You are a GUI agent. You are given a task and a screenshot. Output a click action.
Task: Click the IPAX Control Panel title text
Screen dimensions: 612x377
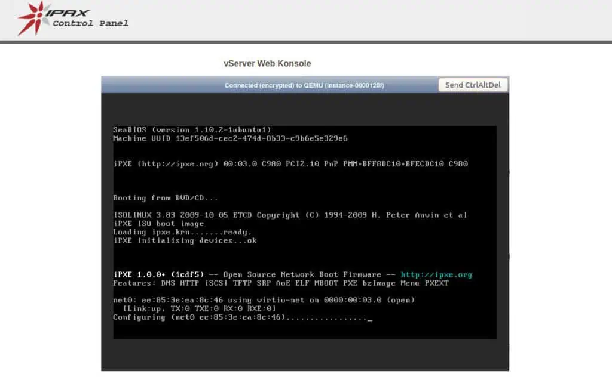tap(90, 18)
